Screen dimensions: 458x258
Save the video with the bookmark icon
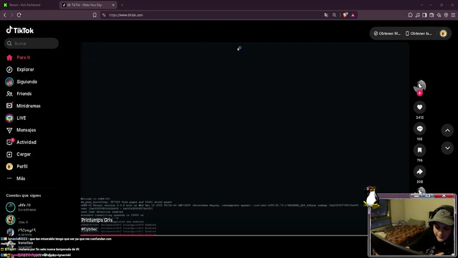coord(420,150)
